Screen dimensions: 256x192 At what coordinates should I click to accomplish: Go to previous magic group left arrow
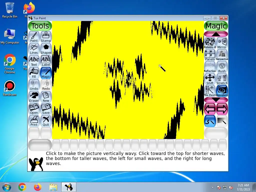pyautogui.click(x=210, y=109)
